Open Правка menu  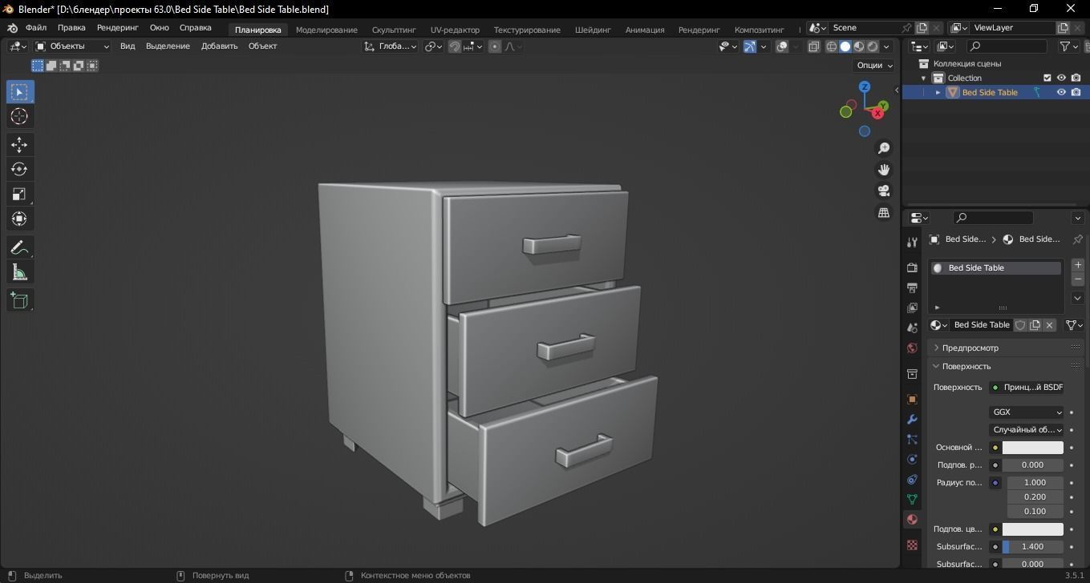click(x=71, y=28)
